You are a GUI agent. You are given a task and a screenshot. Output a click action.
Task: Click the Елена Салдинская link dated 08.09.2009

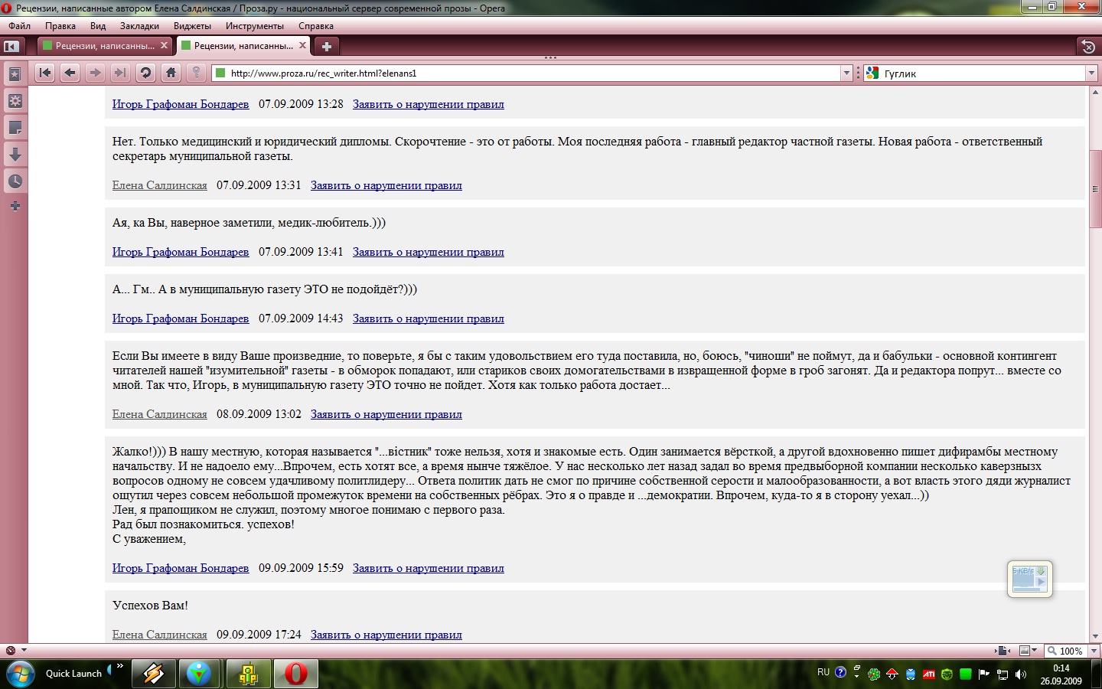(x=159, y=414)
